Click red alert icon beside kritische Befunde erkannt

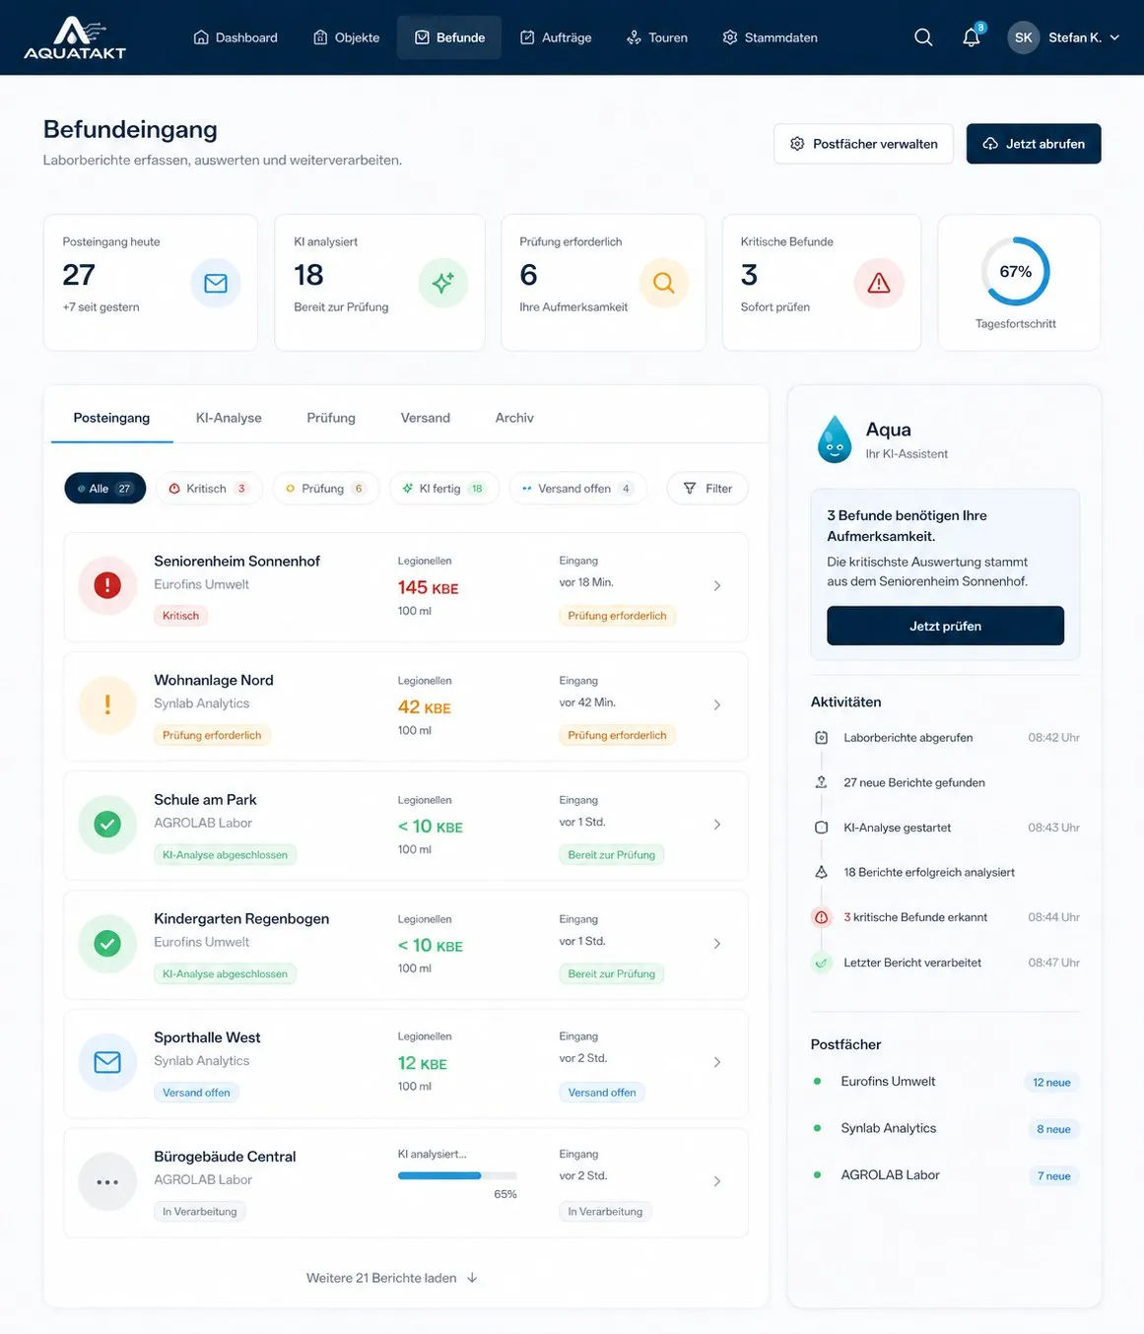821,917
